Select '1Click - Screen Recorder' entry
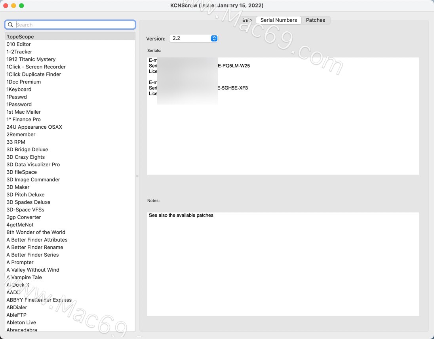The image size is (434, 339). pyautogui.click(x=36, y=67)
